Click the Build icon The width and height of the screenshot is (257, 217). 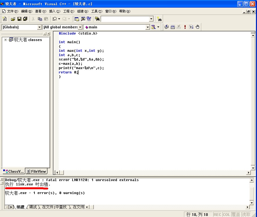pyautogui.click(x=173, y=27)
